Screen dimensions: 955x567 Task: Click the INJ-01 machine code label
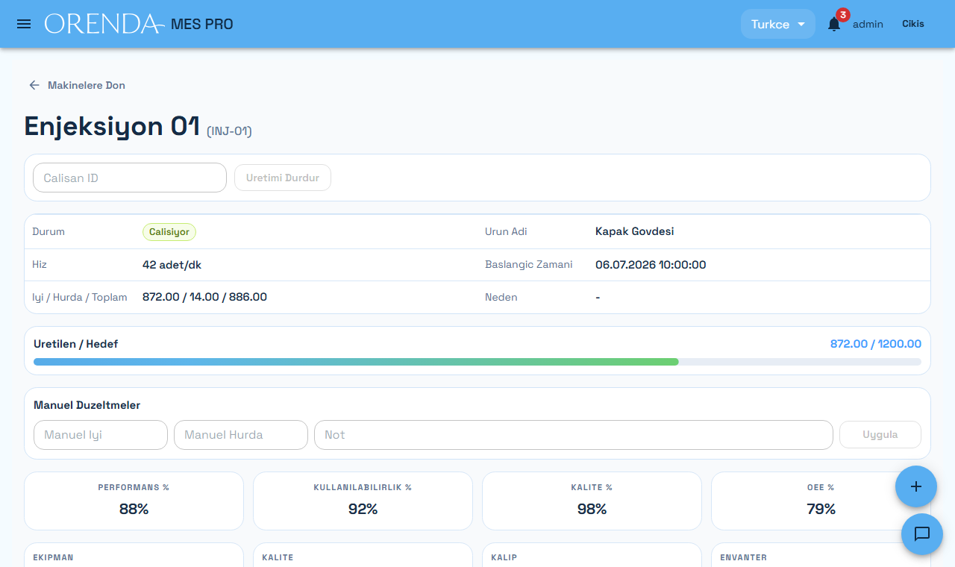click(x=230, y=131)
